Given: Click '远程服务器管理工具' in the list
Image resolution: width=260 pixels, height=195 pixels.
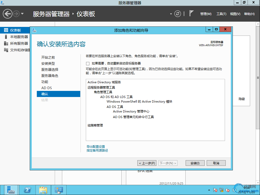Looking at the screenshot, I should [x=101, y=87].
